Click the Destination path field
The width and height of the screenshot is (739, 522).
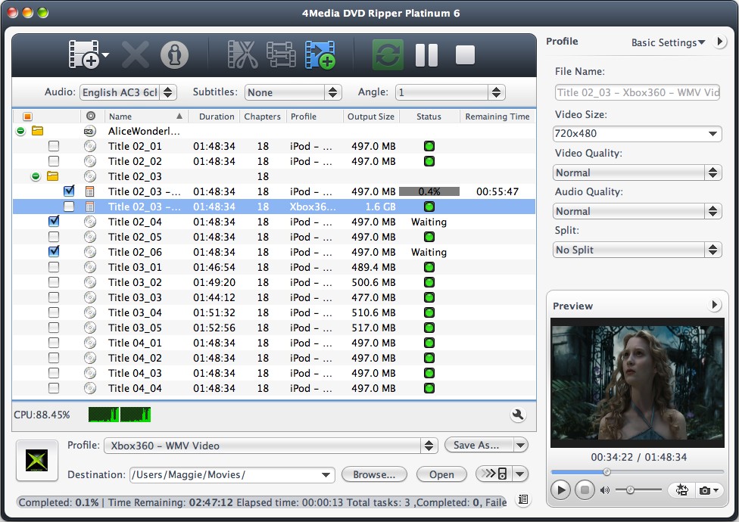227,474
